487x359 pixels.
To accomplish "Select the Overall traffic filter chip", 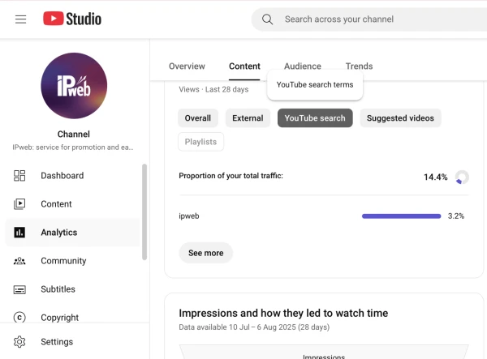I will (197, 118).
